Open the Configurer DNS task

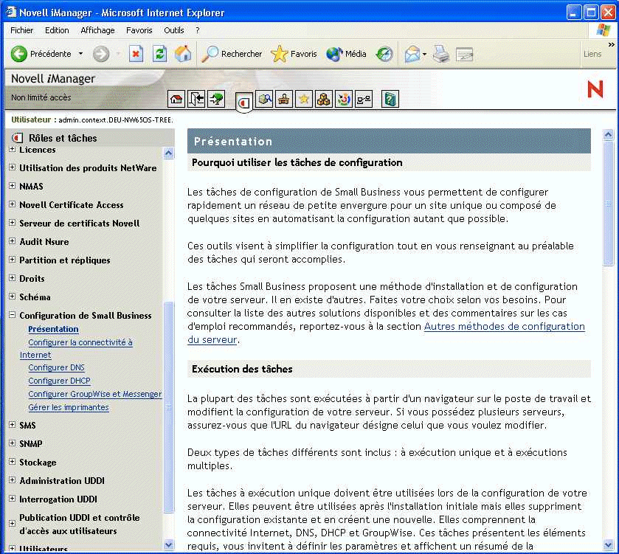coord(57,367)
